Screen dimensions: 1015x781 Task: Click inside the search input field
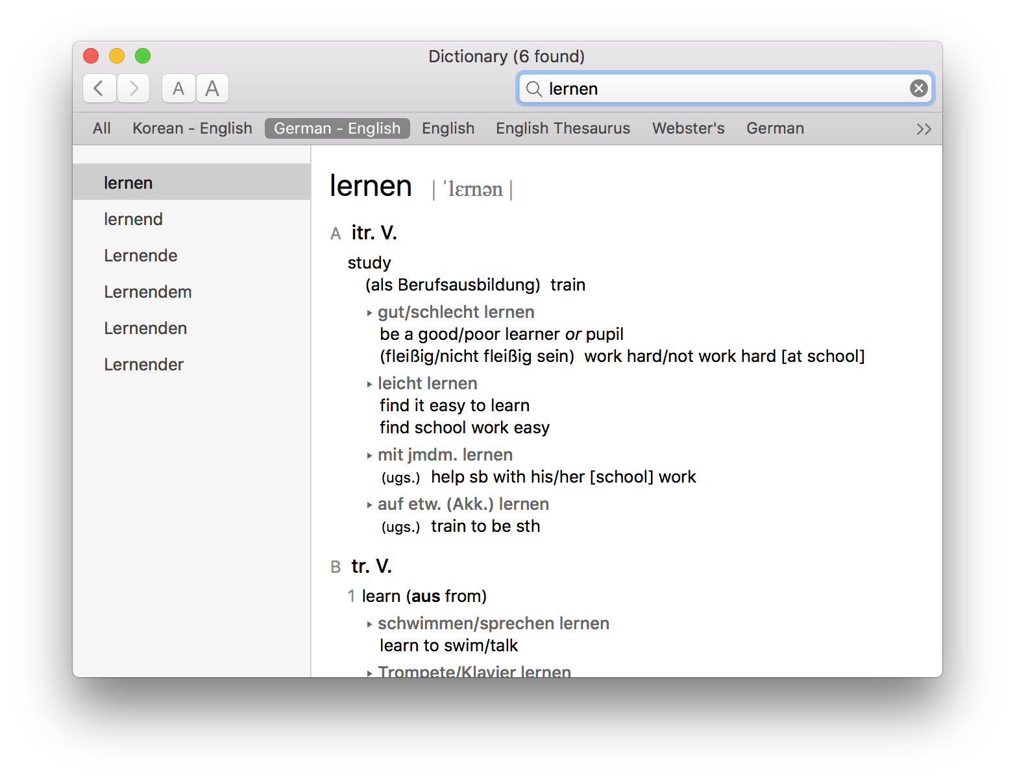click(x=714, y=89)
